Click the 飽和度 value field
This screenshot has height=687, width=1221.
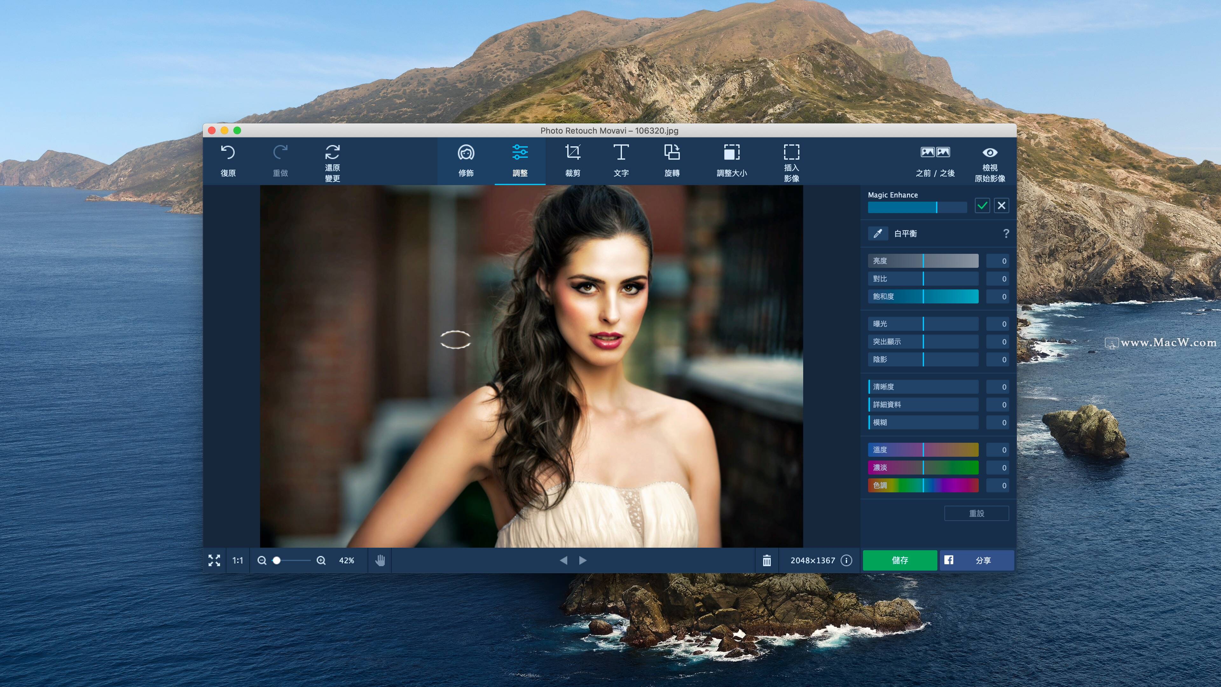click(997, 296)
